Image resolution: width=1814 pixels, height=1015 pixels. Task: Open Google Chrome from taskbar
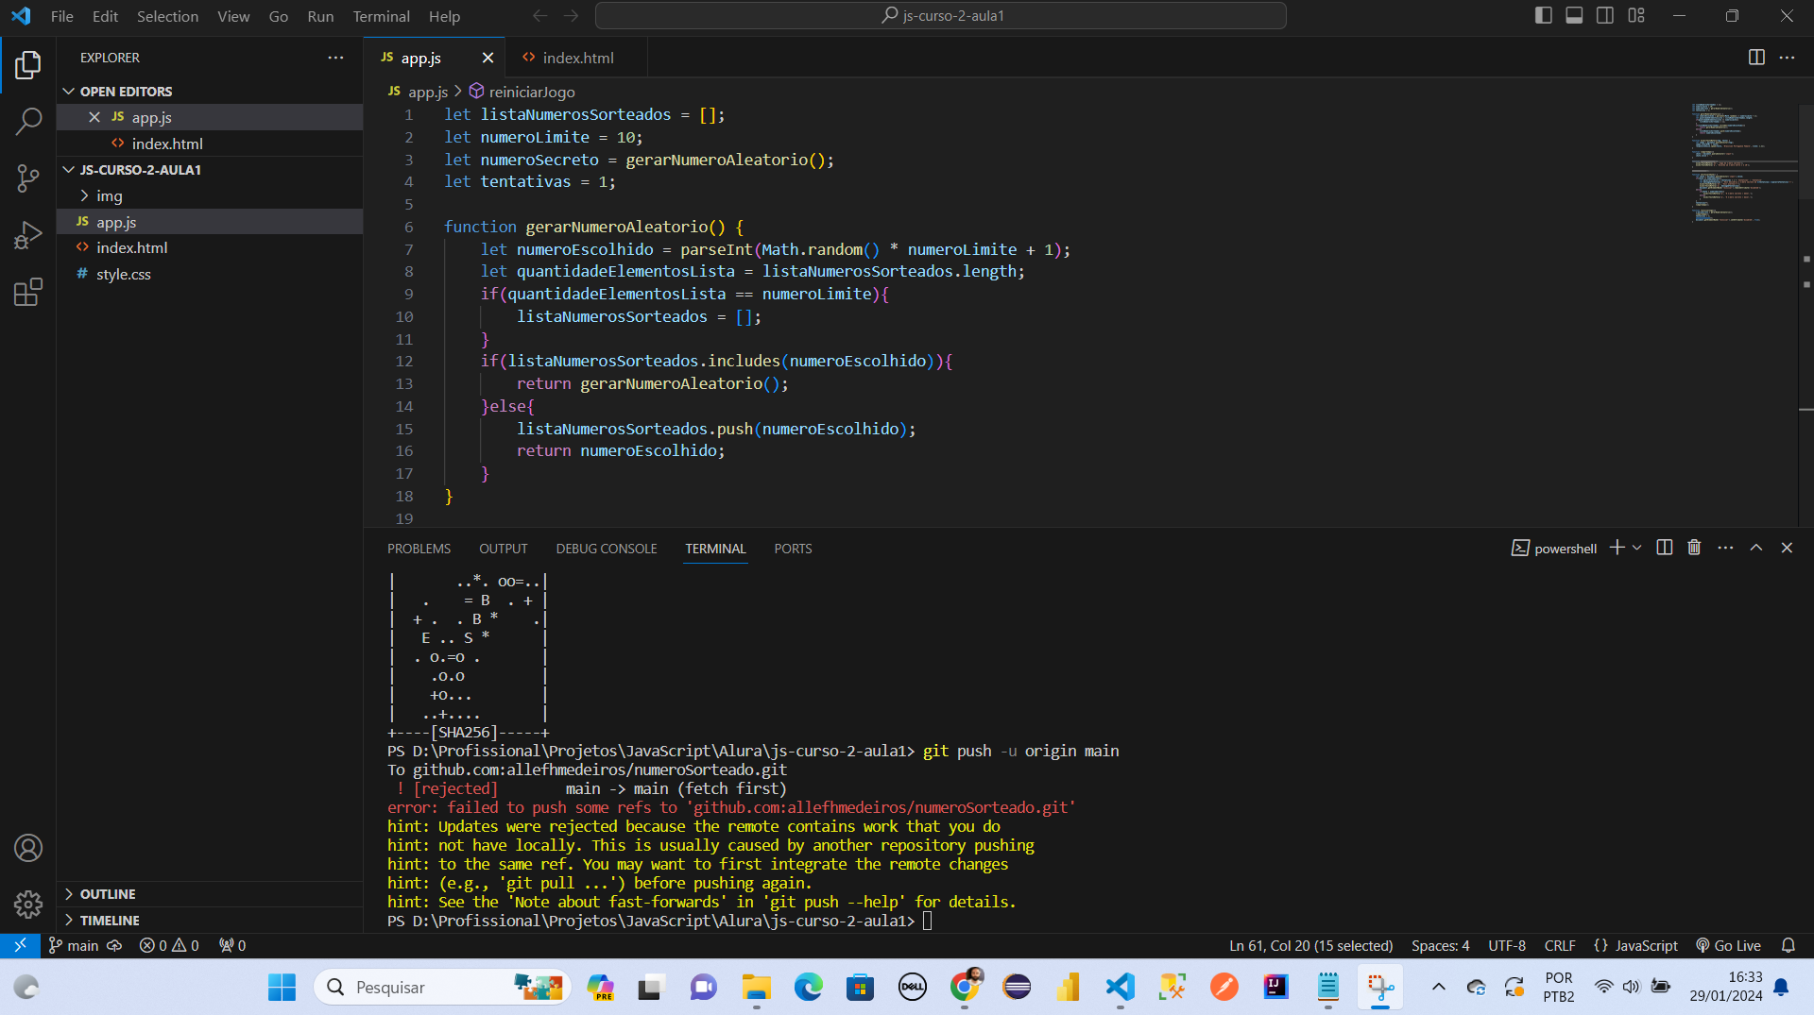(x=965, y=988)
